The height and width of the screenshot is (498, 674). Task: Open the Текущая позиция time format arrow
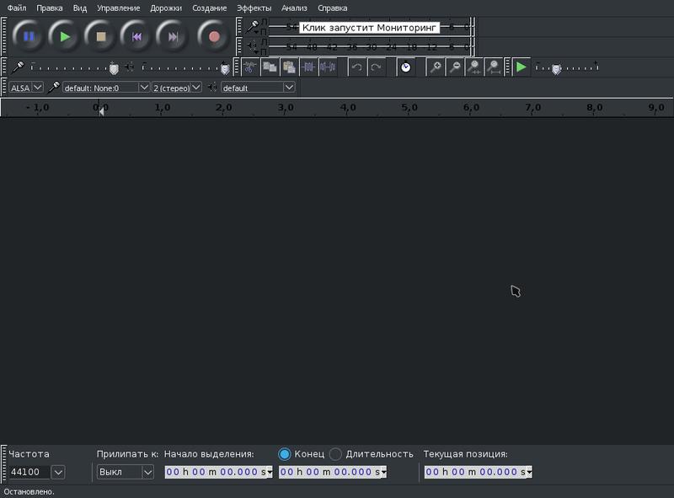coord(529,472)
